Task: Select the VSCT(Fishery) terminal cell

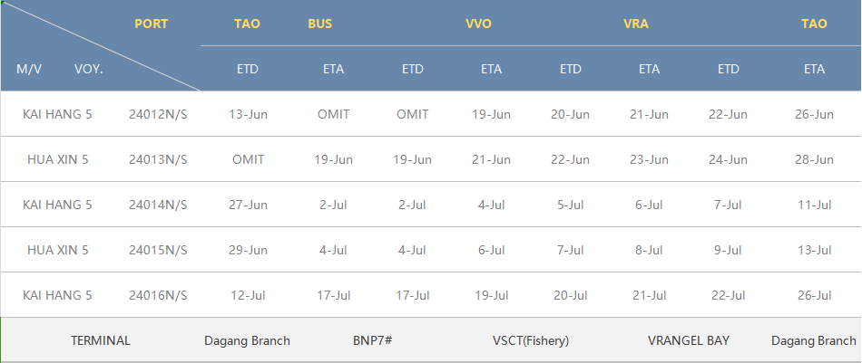Action: pyautogui.click(x=531, y=340)
